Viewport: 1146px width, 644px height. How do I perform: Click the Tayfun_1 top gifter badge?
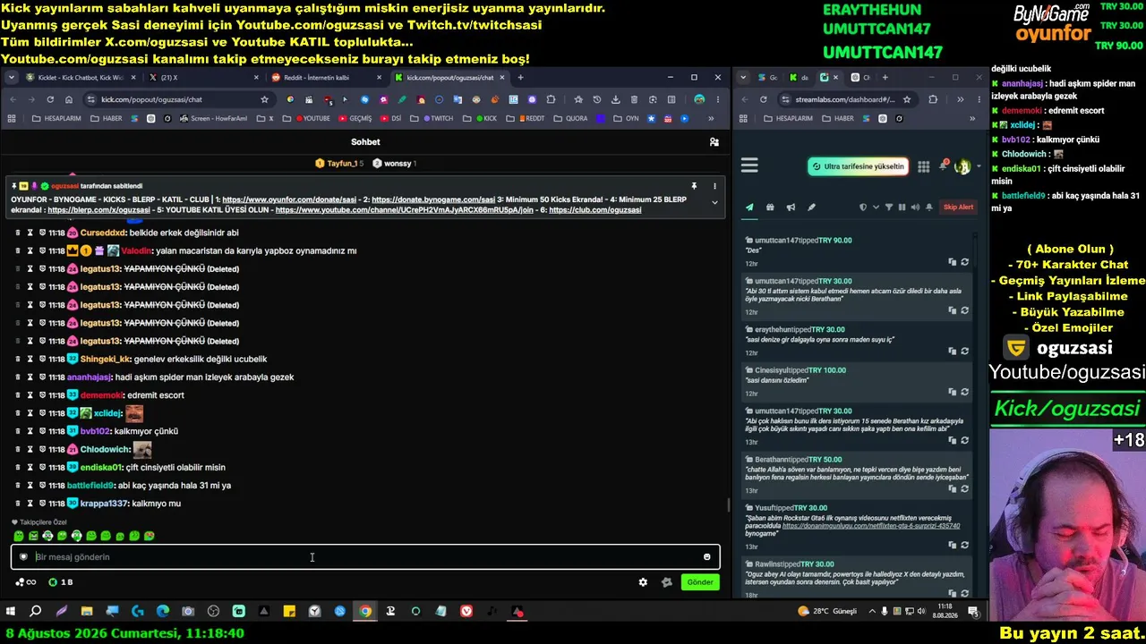[x=338, y=164]
